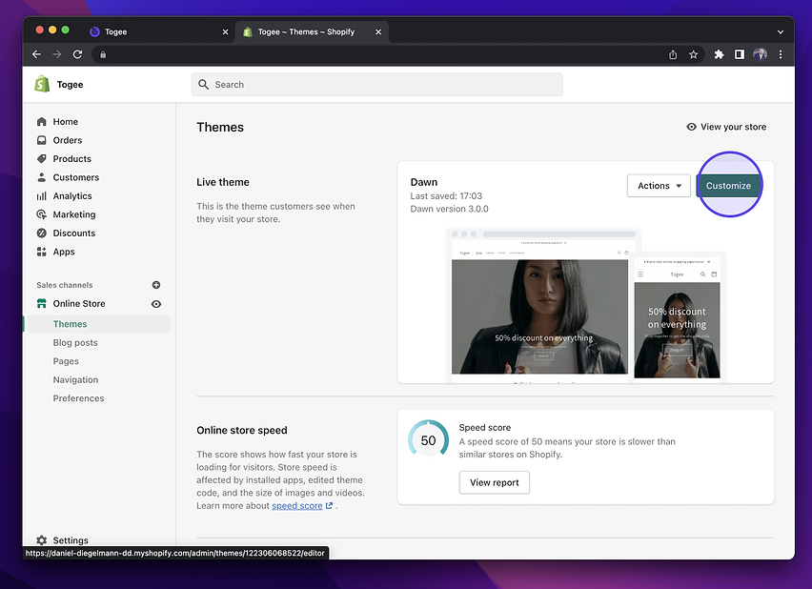
Task: Click the speed score 50 gauge
Action: coord(428,439)
